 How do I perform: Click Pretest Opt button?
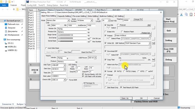tap(146, 33)
